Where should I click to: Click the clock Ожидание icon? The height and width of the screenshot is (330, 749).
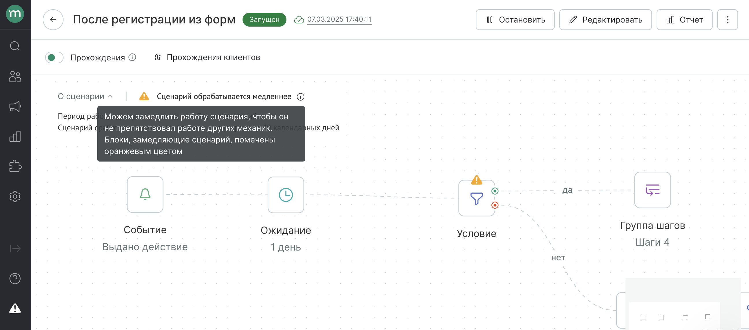coord(285,195)
